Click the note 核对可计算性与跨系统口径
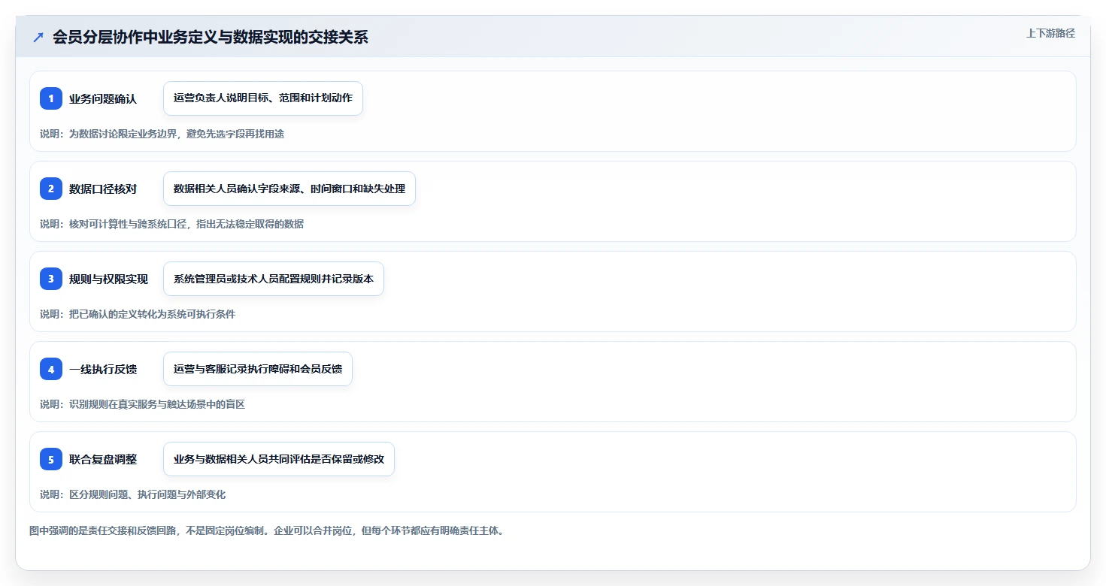 [171, 224]
